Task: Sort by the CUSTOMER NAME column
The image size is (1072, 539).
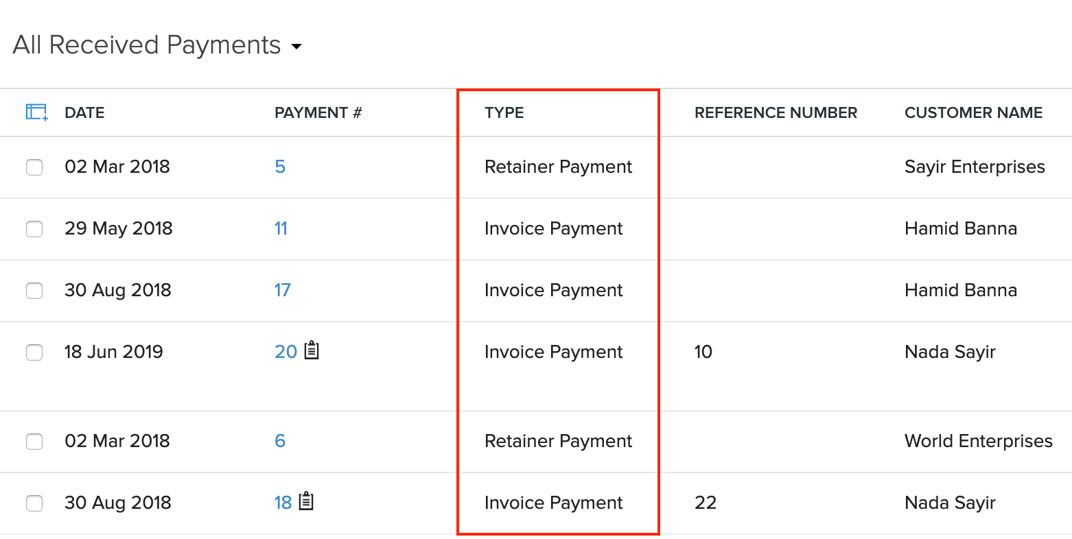Action: pyautogui.click(x=974, y=112)
